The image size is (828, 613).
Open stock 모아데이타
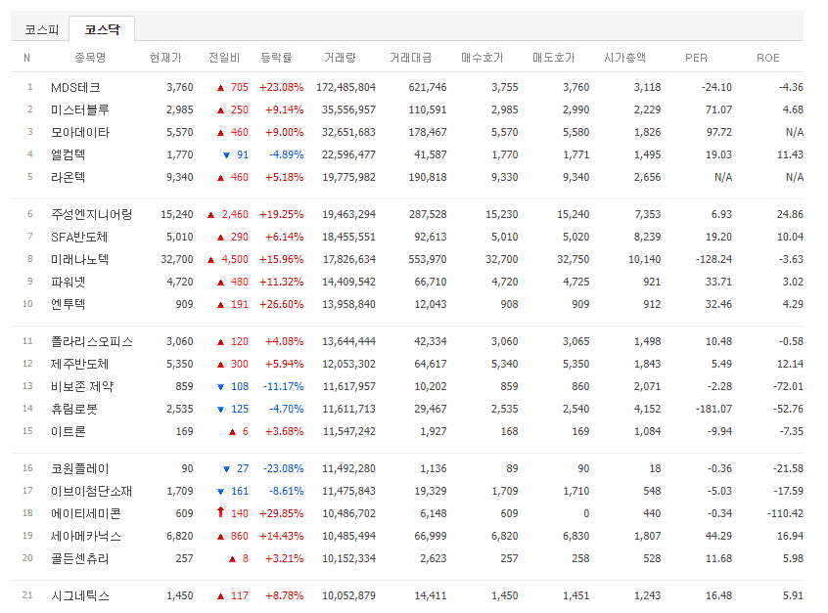pos(80,132)
